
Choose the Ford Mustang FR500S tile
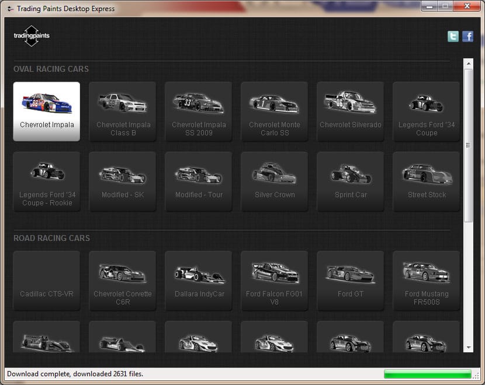(426, 281)
